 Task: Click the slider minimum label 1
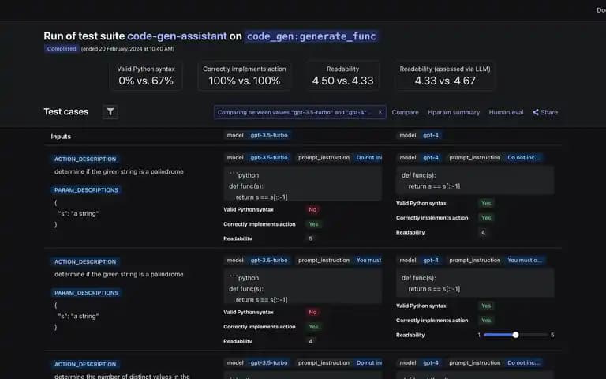[x=479, y=335]
